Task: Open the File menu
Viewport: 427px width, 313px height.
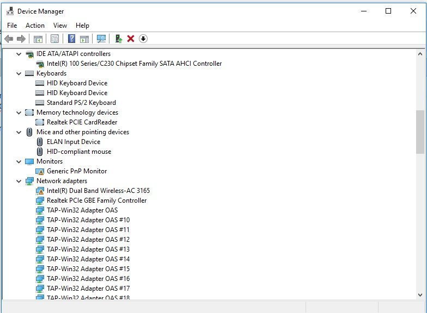Action: [12, 25]
